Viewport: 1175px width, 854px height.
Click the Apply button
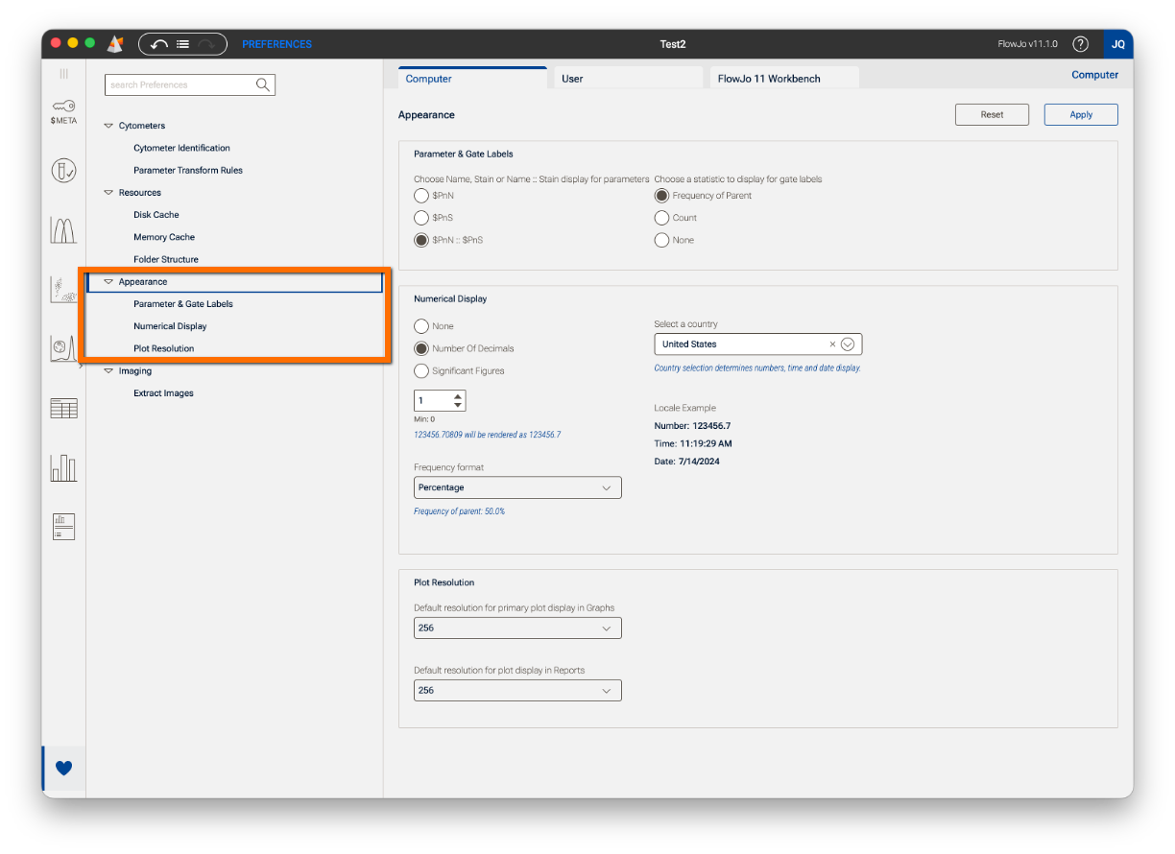coord(1081,114)
